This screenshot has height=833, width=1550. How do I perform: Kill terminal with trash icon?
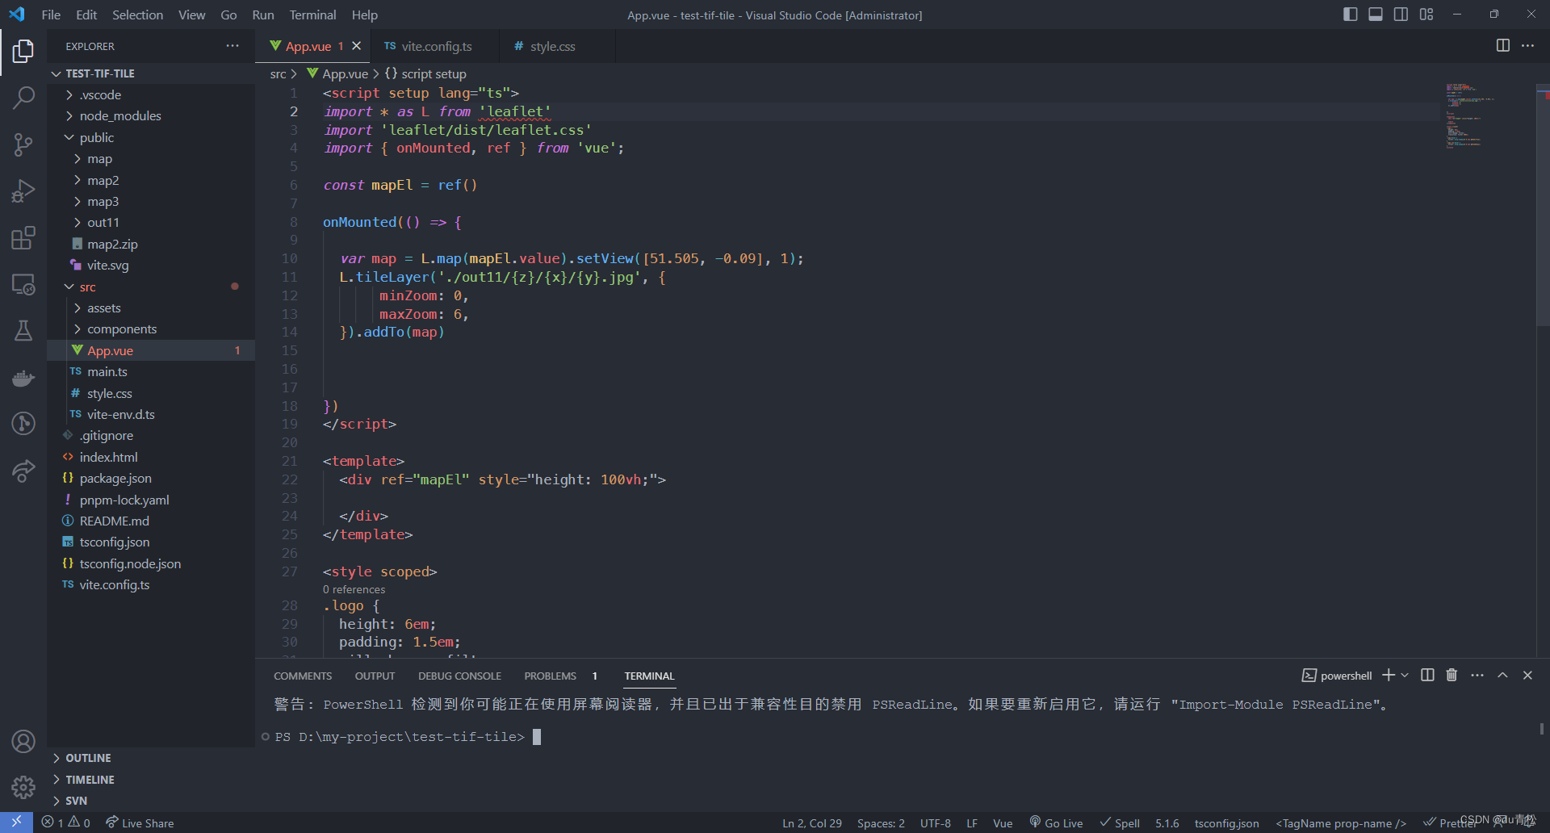pos(1452,675)
